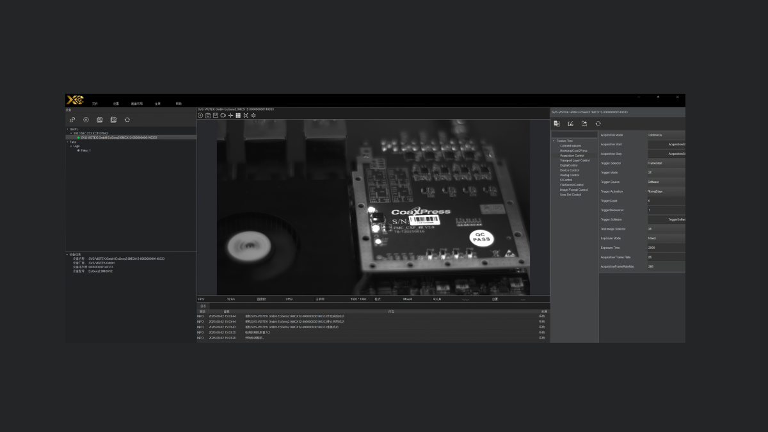Open the 画面布局 menu
Image resolution: width=768 pixels, height=432 pixels.
coord(137,104)
